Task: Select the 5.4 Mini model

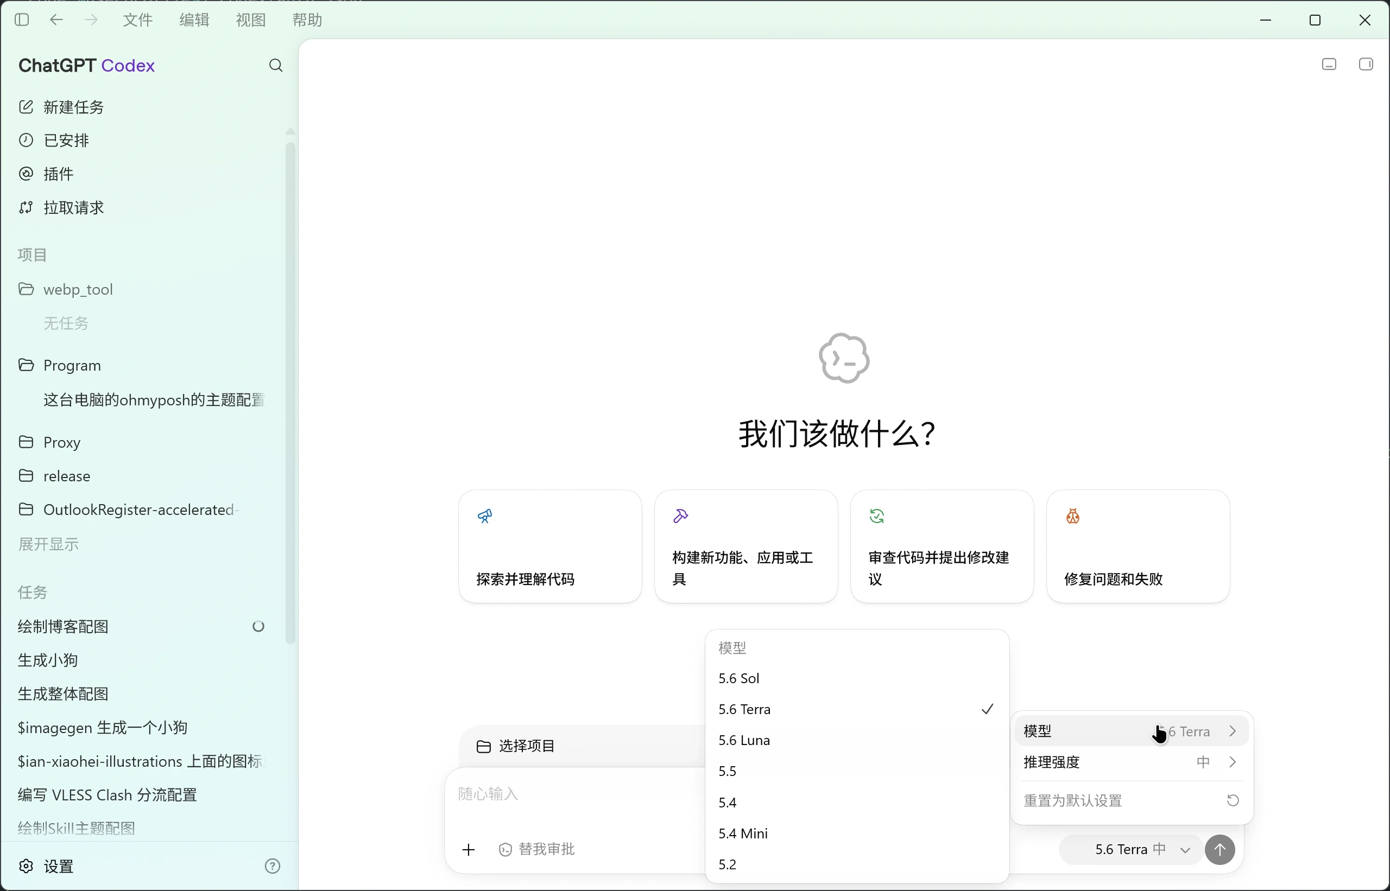Action: pos(857,833)
